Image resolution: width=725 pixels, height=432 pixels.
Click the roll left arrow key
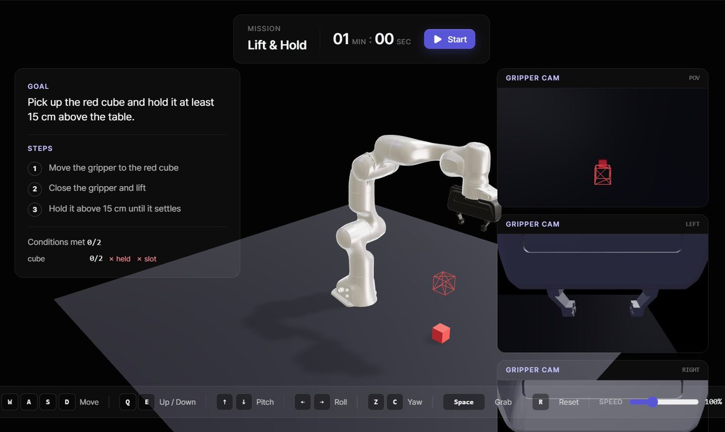tap(303, 402)
